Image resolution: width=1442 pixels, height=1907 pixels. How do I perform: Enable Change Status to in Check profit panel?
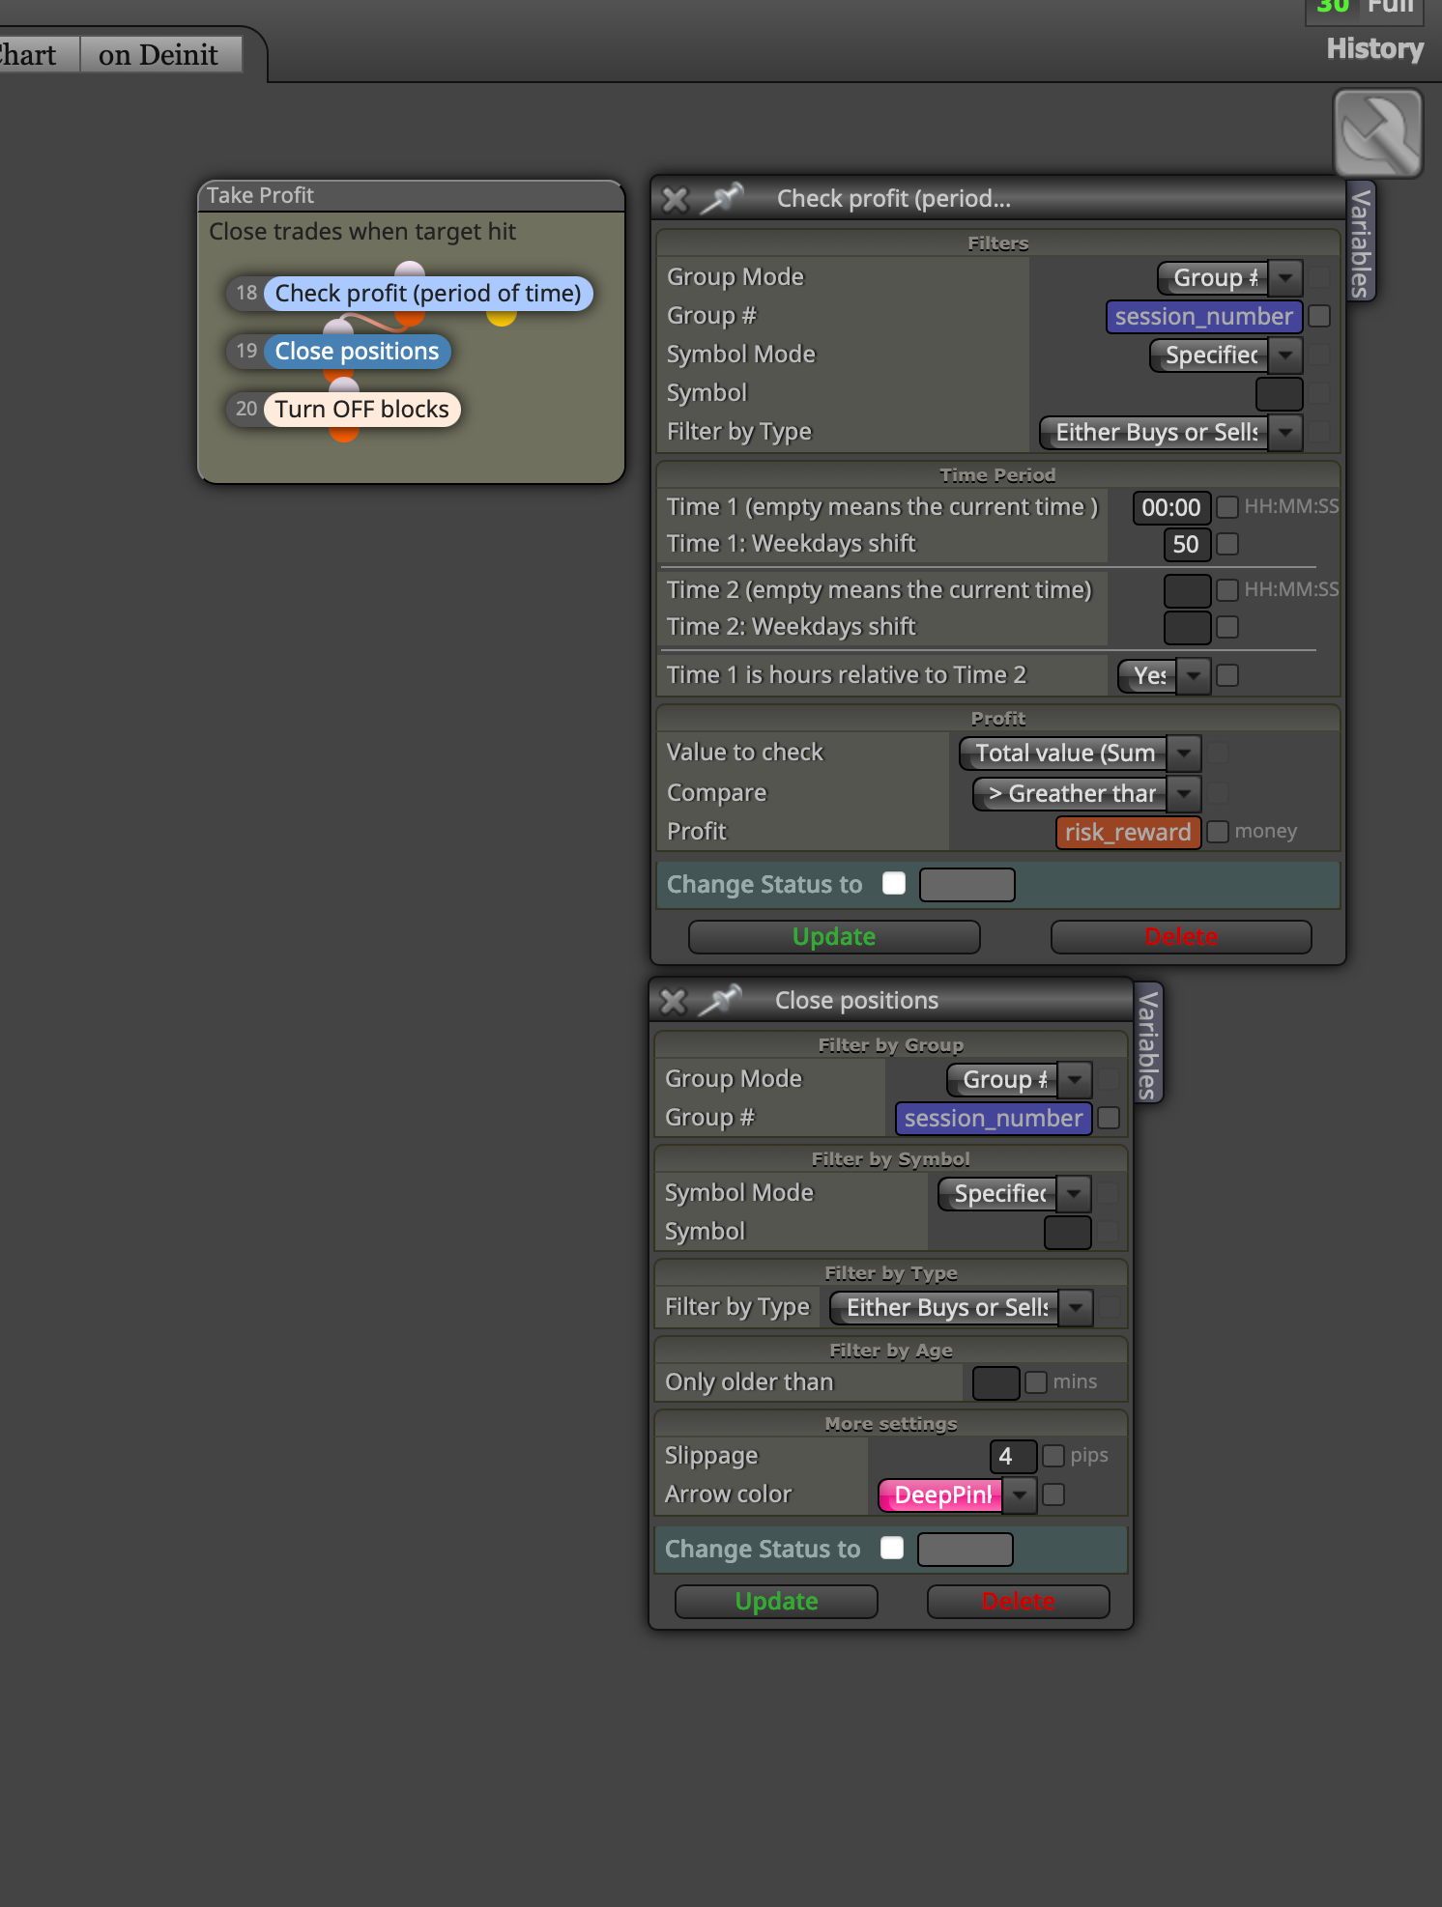click(894, 883)
